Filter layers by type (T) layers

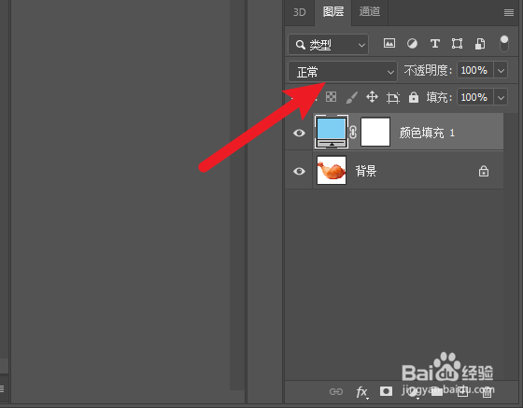point(434,44)
